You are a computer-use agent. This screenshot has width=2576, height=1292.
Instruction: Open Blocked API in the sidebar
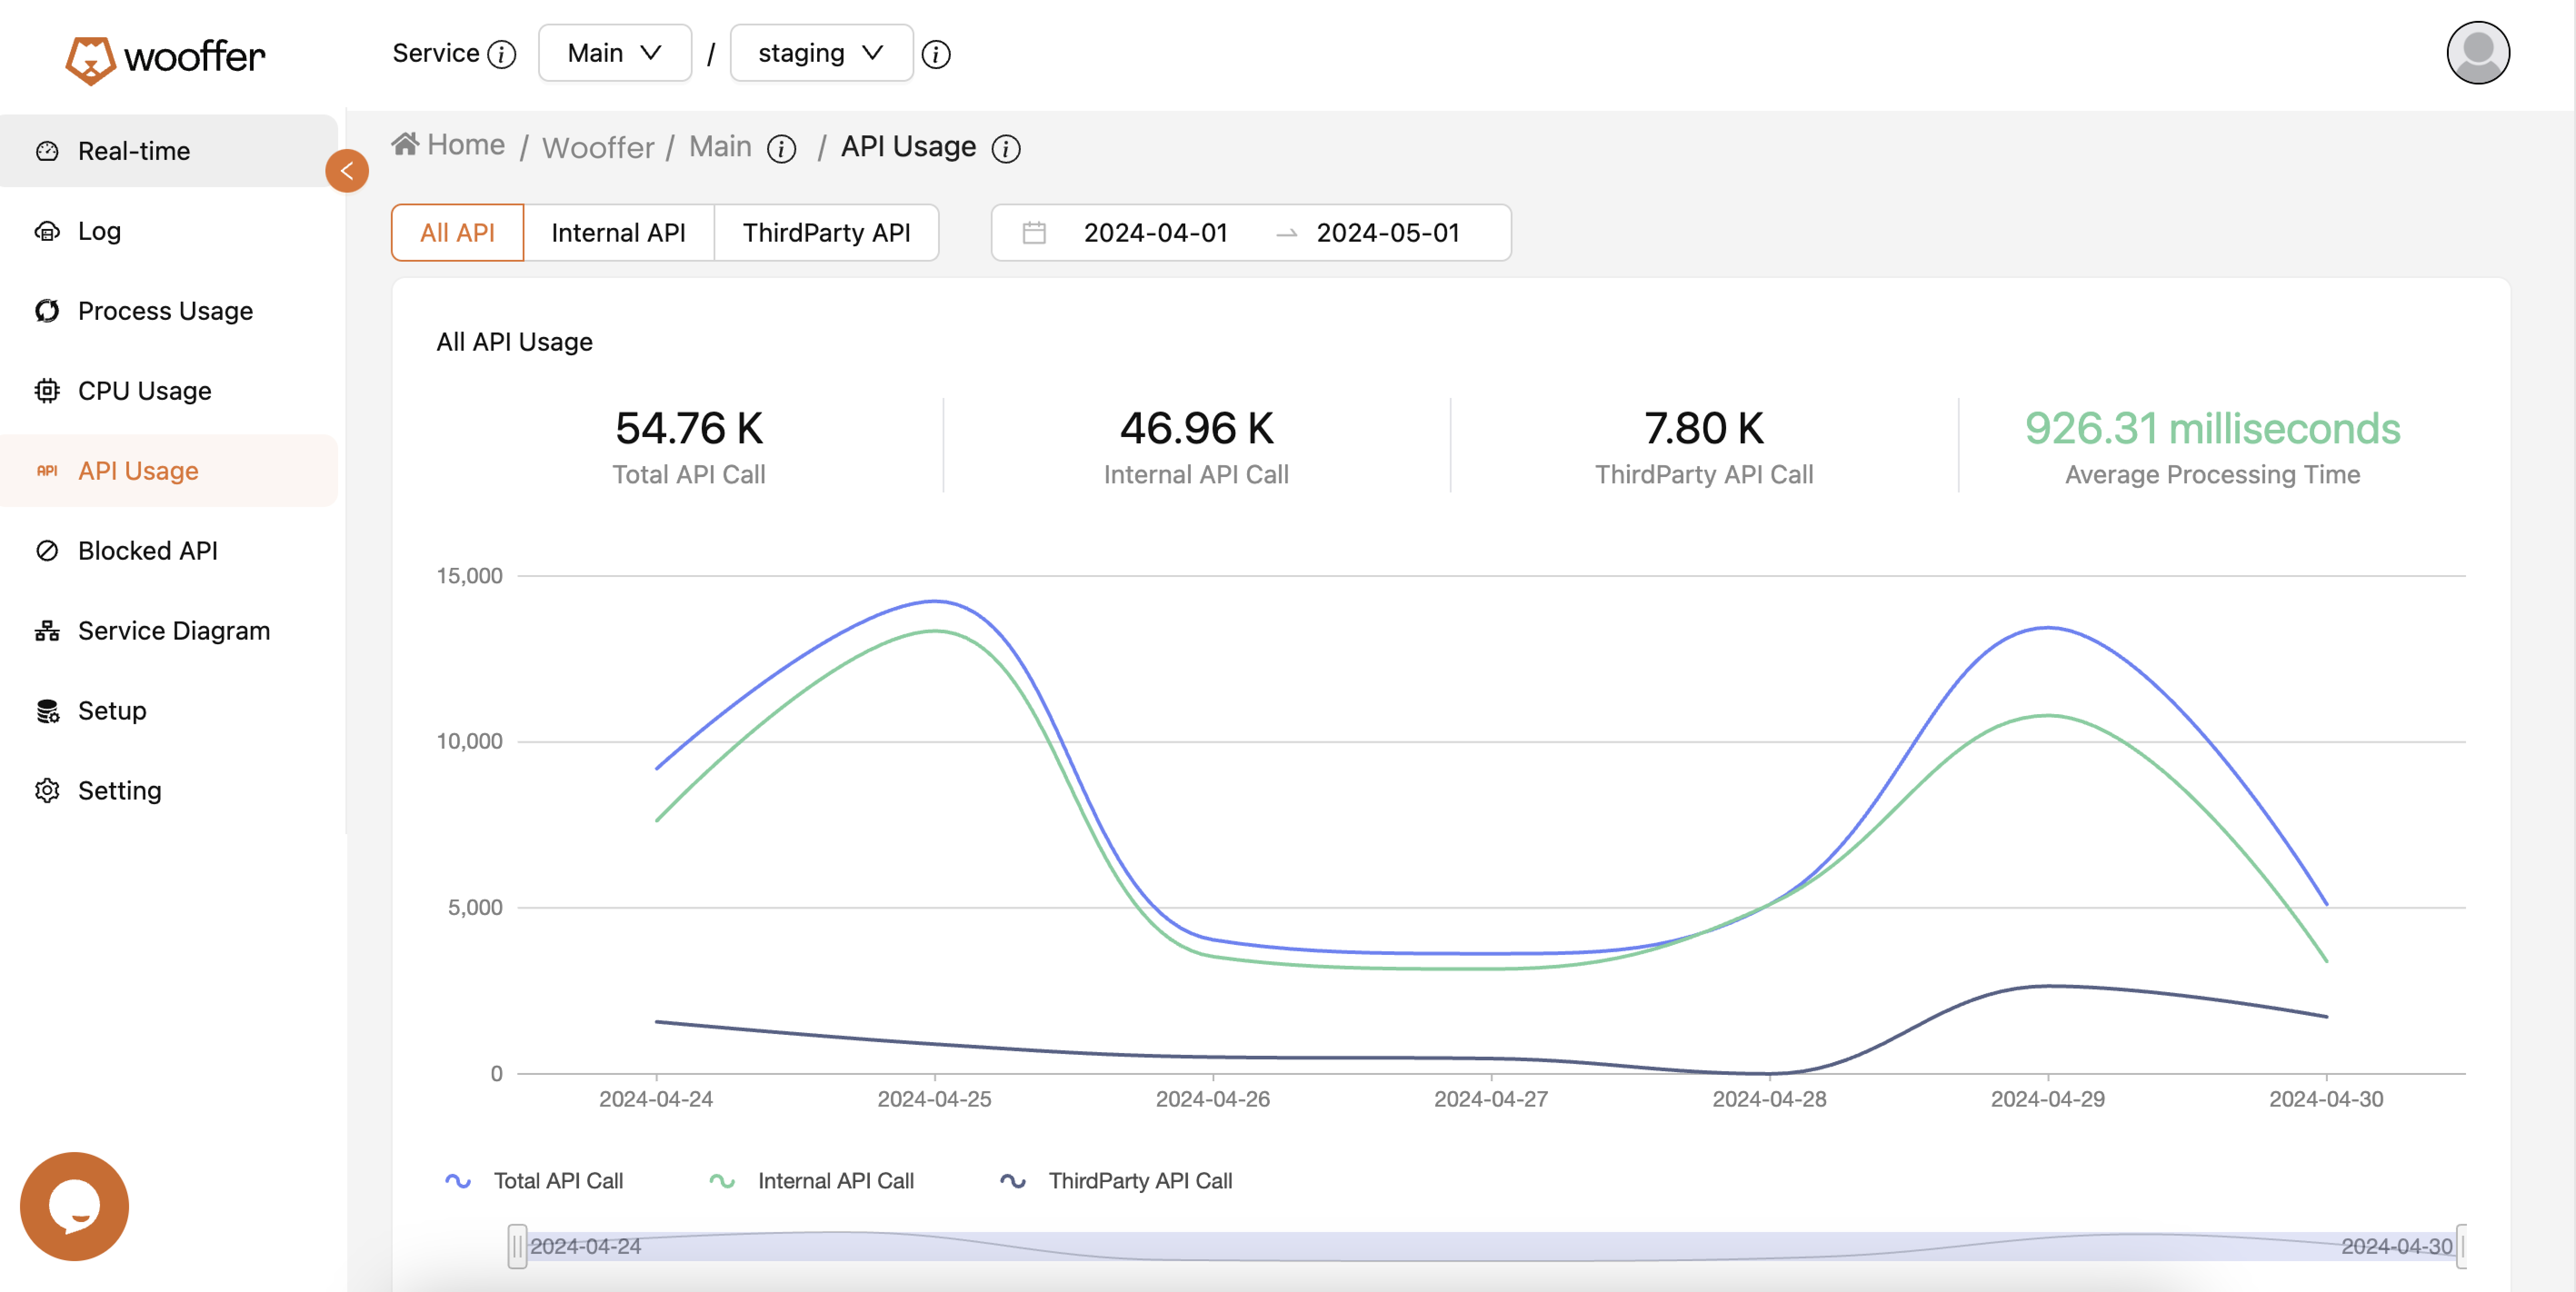(x=148, y=551)
